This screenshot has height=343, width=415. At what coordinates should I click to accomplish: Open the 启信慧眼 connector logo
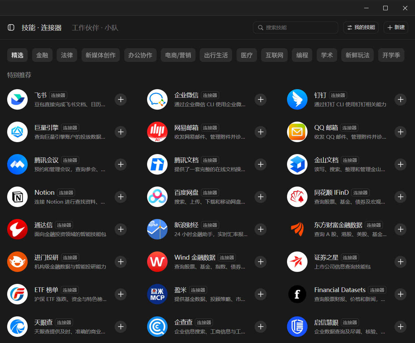297,327
